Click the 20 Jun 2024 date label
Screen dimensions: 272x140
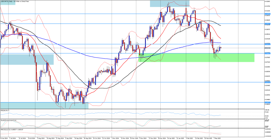pos(4,139)
